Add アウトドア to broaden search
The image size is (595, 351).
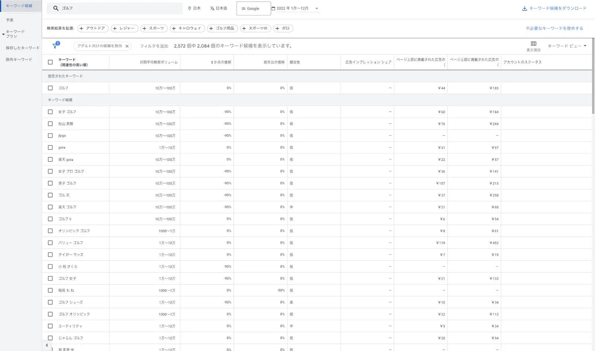[x=93, y=28]
